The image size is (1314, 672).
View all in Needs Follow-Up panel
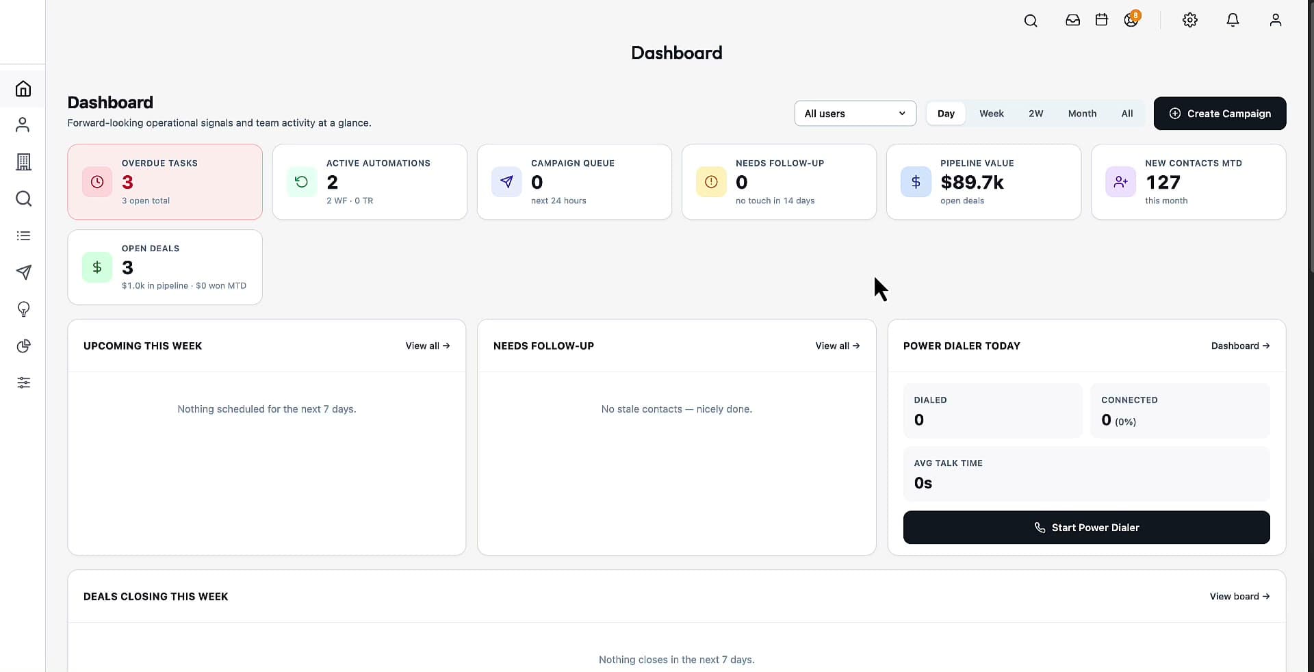point(838,346)
